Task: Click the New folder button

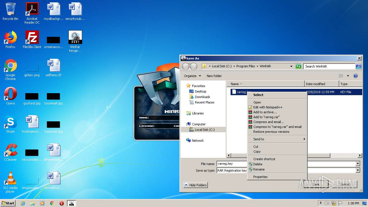Action: 214,76
